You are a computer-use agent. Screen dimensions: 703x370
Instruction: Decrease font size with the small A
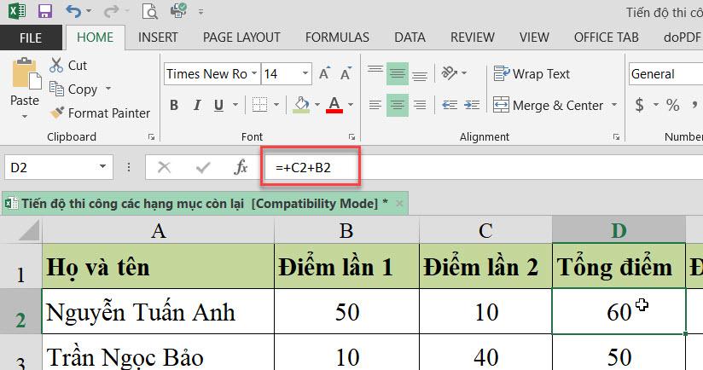[x=346, y=73]
